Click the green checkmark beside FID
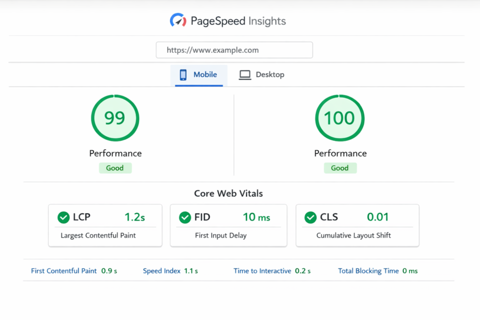Image resolution: width=480 pixels, height=320 pixels. coord(185,217)
